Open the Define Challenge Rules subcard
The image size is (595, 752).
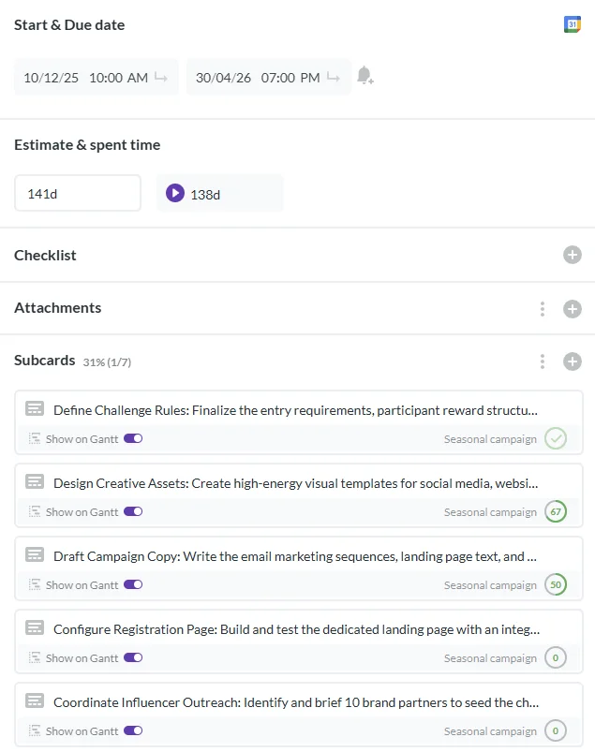[295, 410]
